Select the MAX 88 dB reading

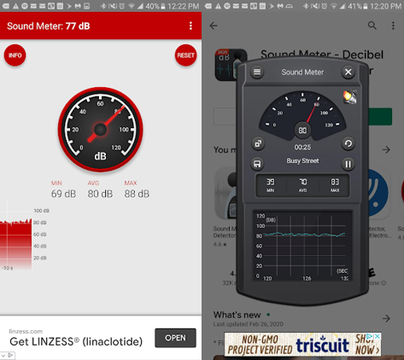click(x=137, y=189)
